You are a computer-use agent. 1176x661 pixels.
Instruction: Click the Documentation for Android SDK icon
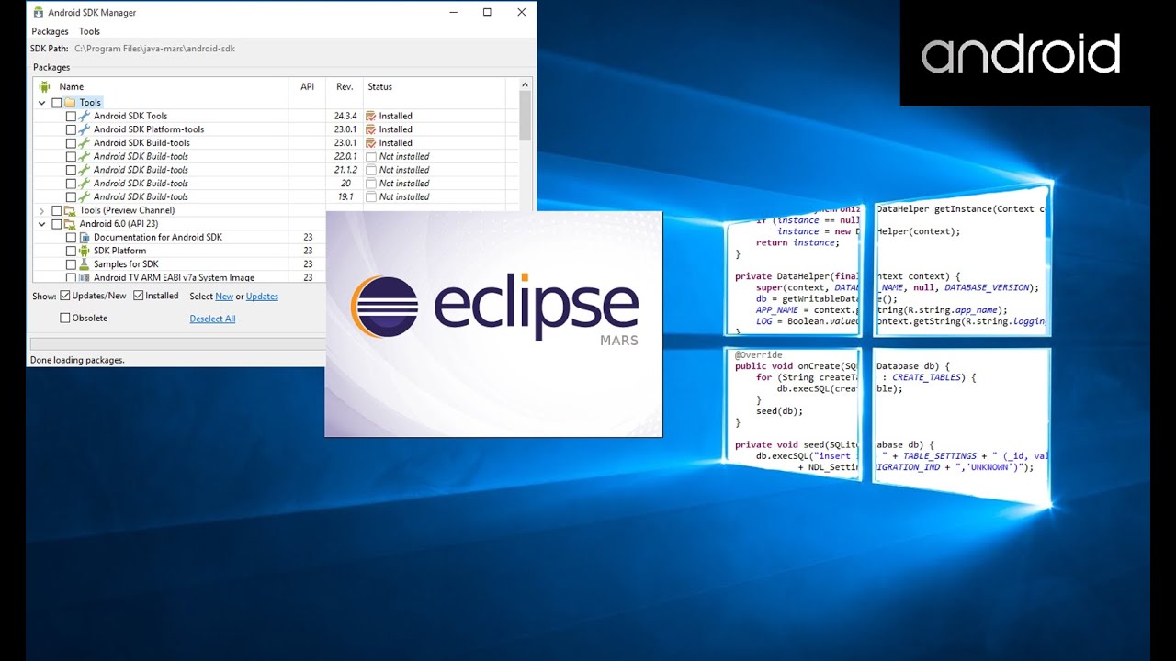point(85,237)
